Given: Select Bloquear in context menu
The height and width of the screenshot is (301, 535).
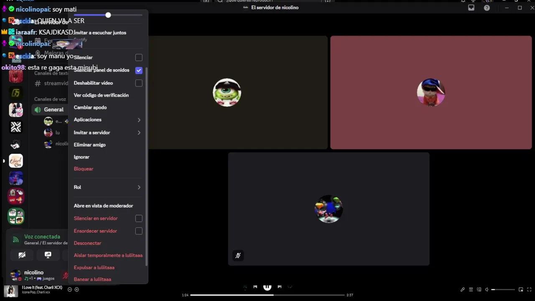Looking at the screenshot, I should 84,169.
